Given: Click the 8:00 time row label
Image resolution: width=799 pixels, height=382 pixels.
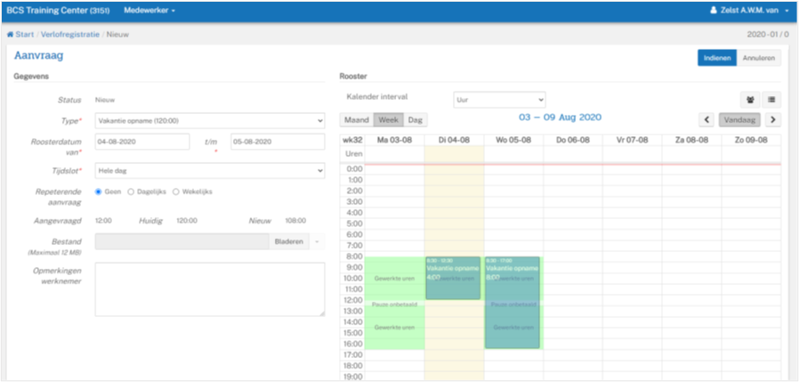Looking at the screenshot, I should point(353,256).
